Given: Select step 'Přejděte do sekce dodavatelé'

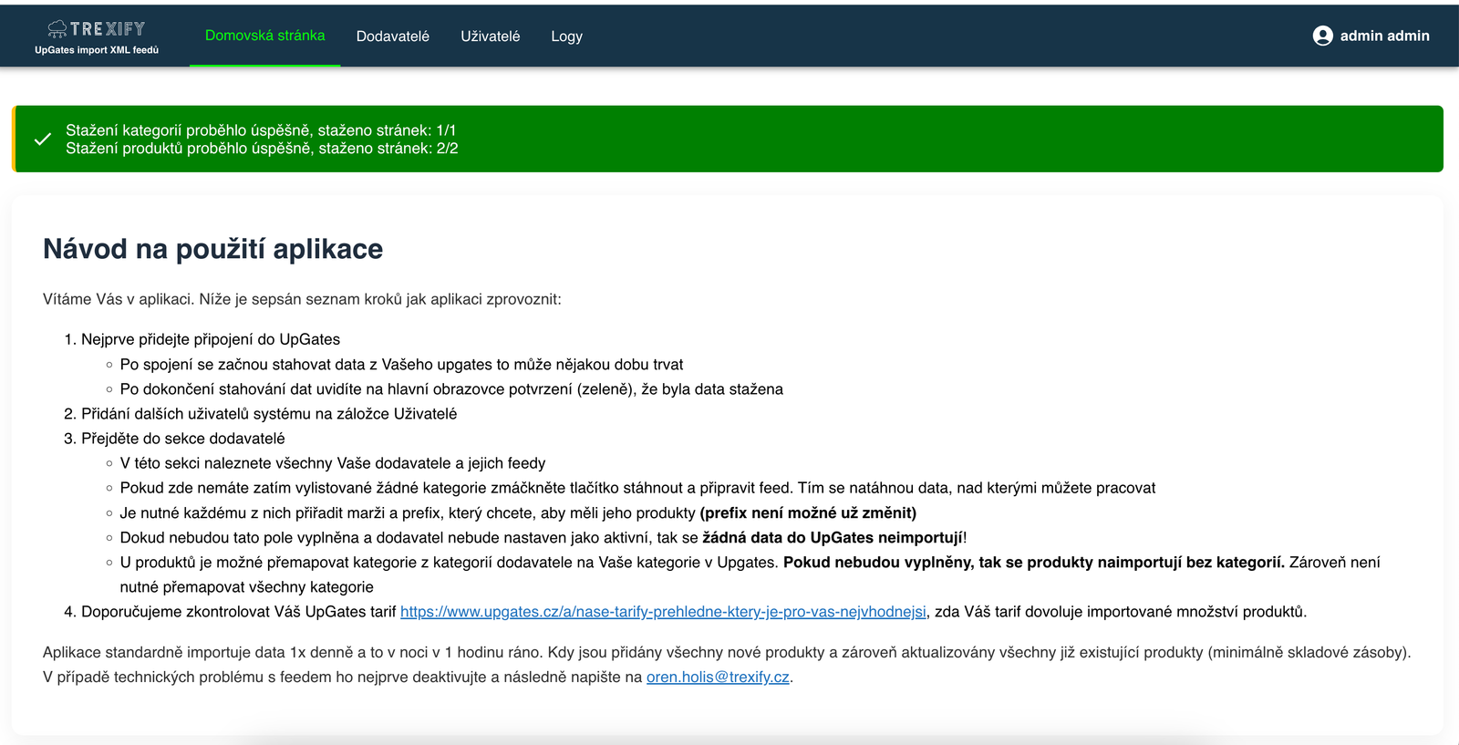Looking at the screenshot, I should tap(182, 439).
